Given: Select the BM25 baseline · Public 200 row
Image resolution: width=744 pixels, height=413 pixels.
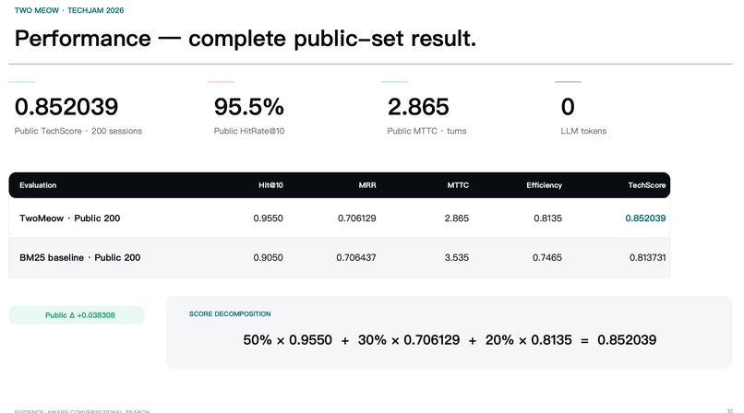Looking at the screenshot, I should point(340,257).
